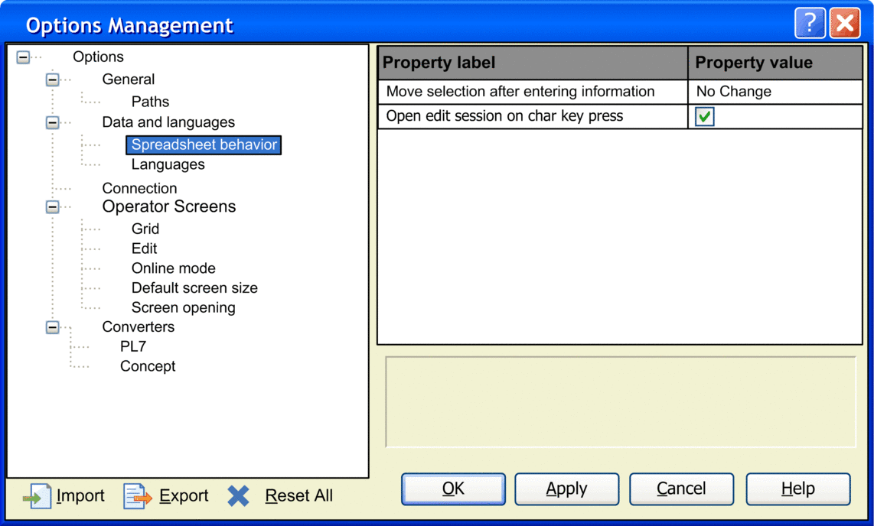Screen dimensions: 874x526
Task: Click the Import icon
Action: 37,496
